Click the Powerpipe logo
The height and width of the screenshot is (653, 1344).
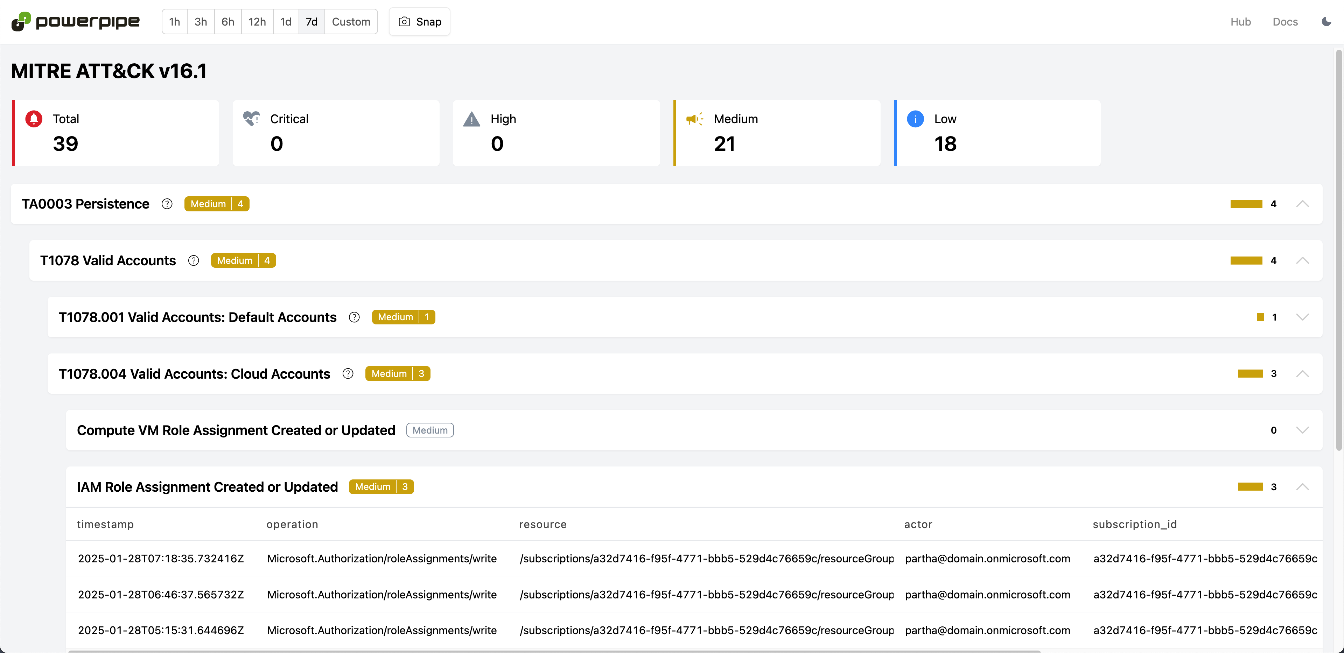76,21
